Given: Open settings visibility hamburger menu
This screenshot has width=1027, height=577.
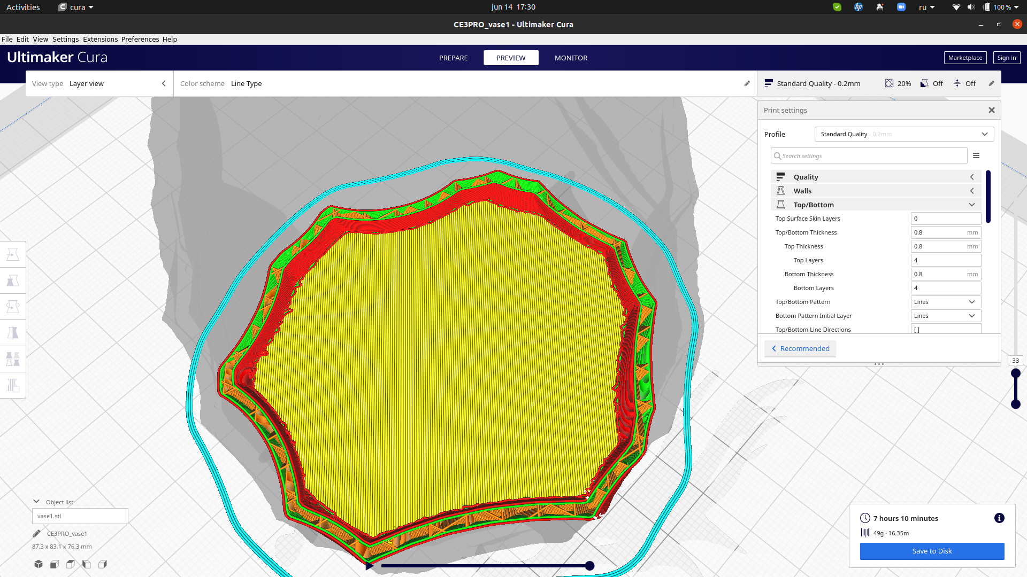Looking at the screenshot, I should 976,155.
